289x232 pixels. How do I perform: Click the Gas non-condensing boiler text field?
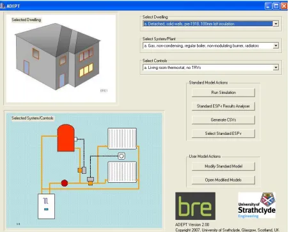208,45
